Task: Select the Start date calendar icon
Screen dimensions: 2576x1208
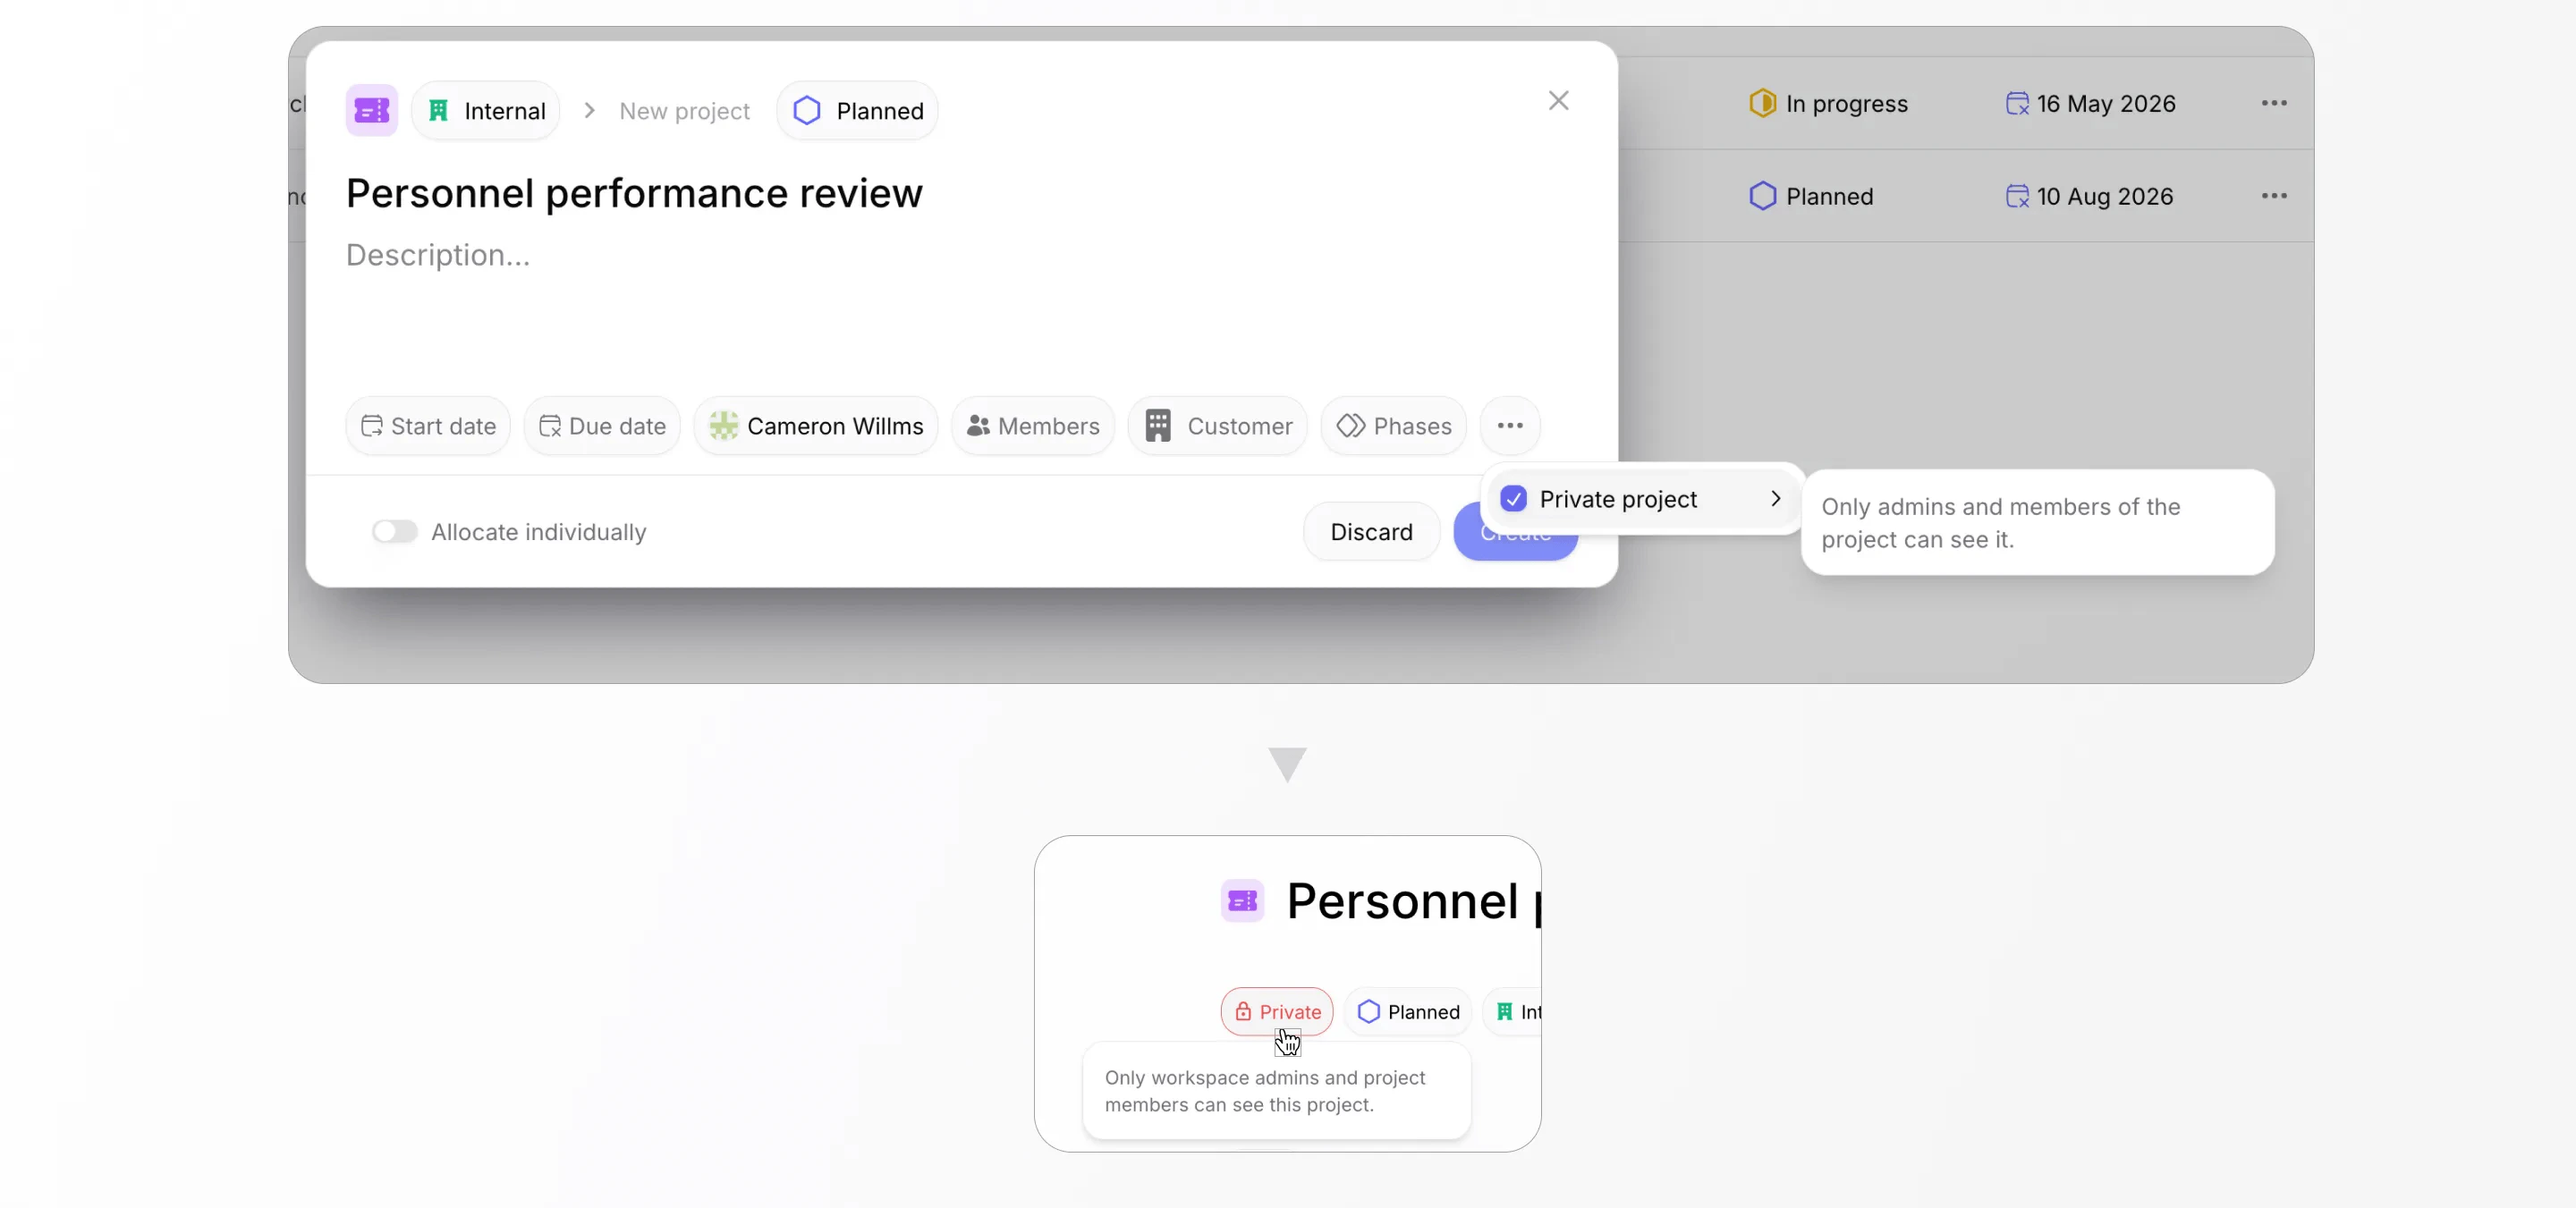Action: pyautogui.click(x=374, y=426)
